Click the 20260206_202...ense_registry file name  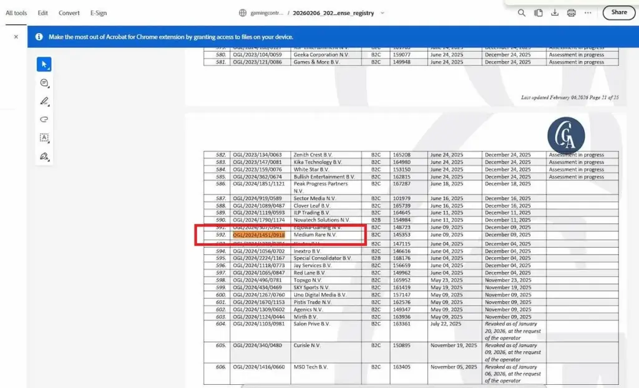pos(333,13)
